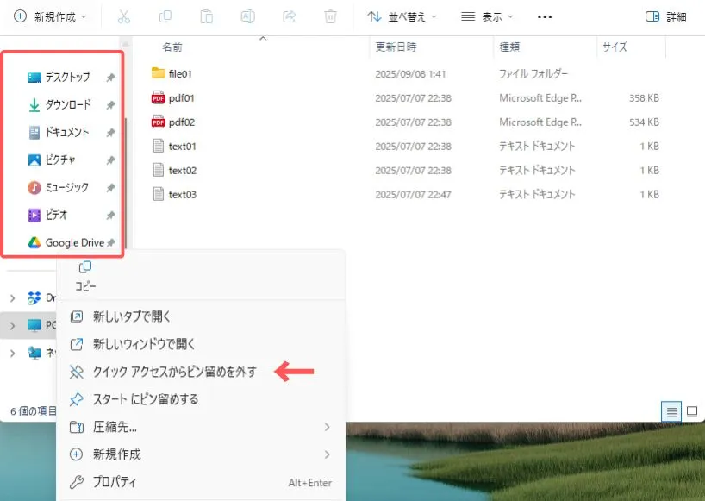Click the Share icon in toolbar

(x=289, y=16)
